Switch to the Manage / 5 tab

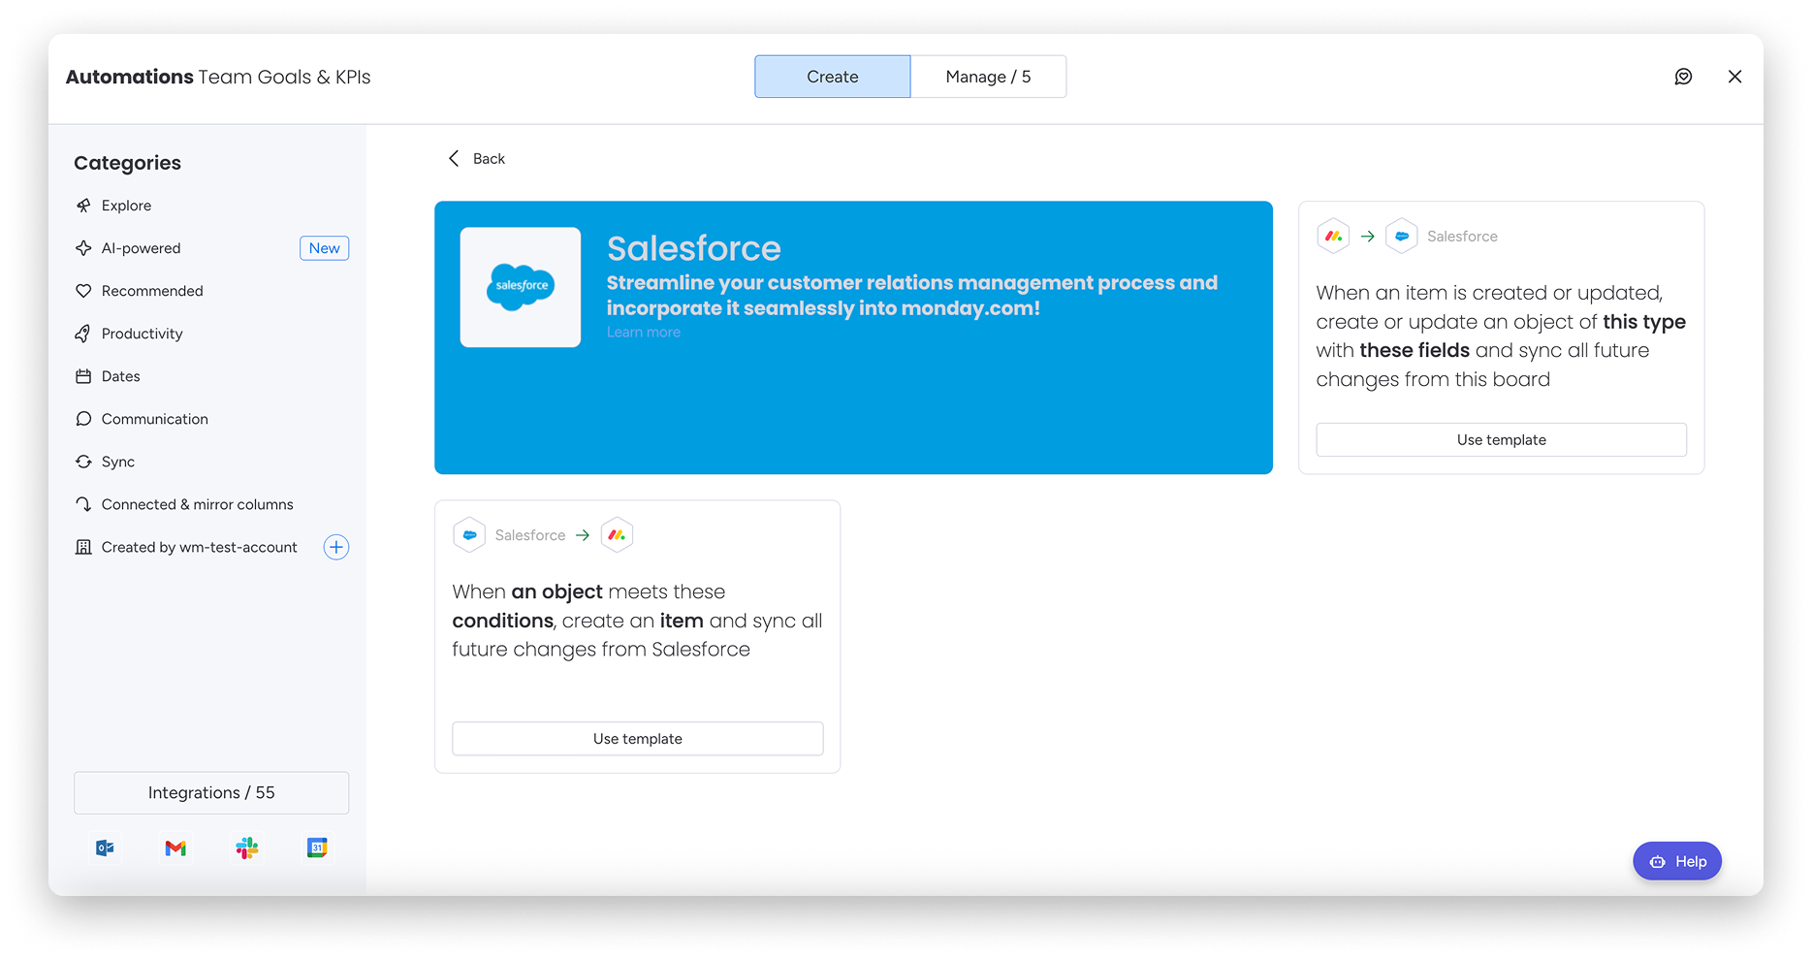988,76
